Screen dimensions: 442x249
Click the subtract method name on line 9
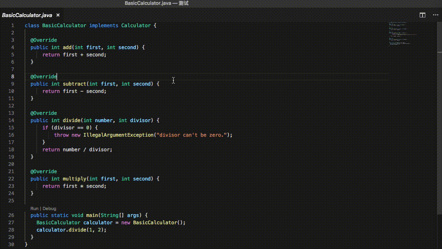[x=75, y=84]
